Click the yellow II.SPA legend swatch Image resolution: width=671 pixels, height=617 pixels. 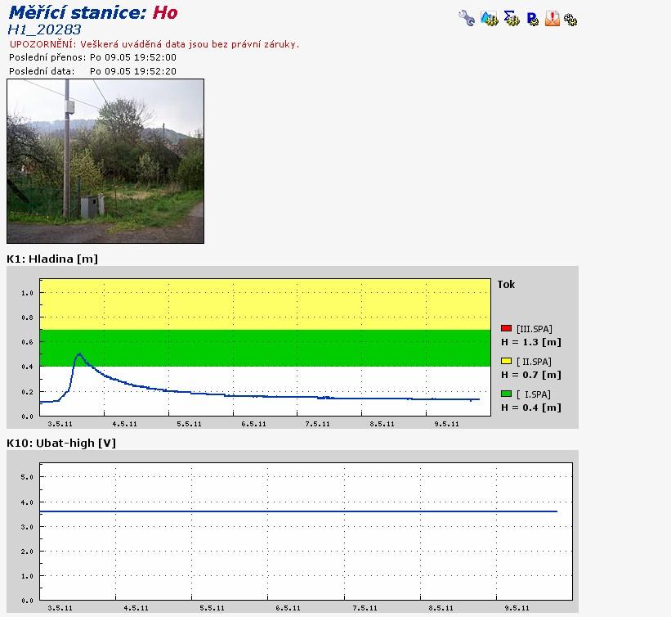tap(506, 361)
